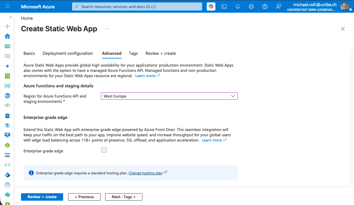
Task: Close the Create Static Web App blade
Action: pos(343,29)
